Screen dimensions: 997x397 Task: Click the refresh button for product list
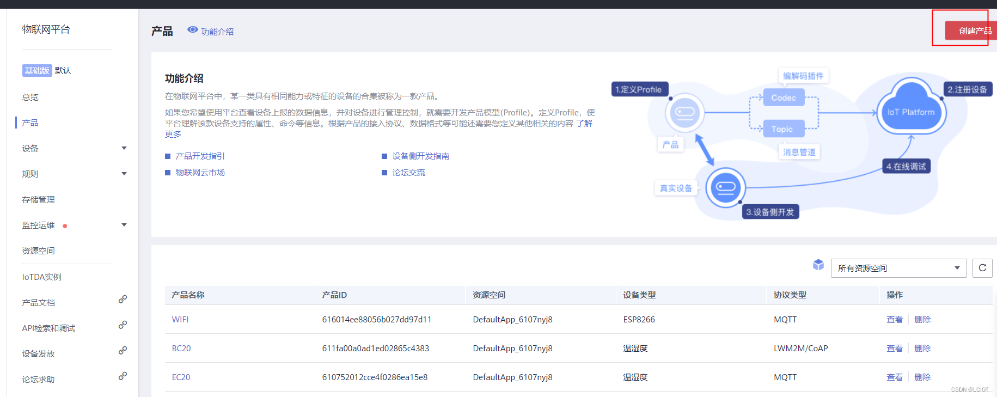(x=982, y=268)
